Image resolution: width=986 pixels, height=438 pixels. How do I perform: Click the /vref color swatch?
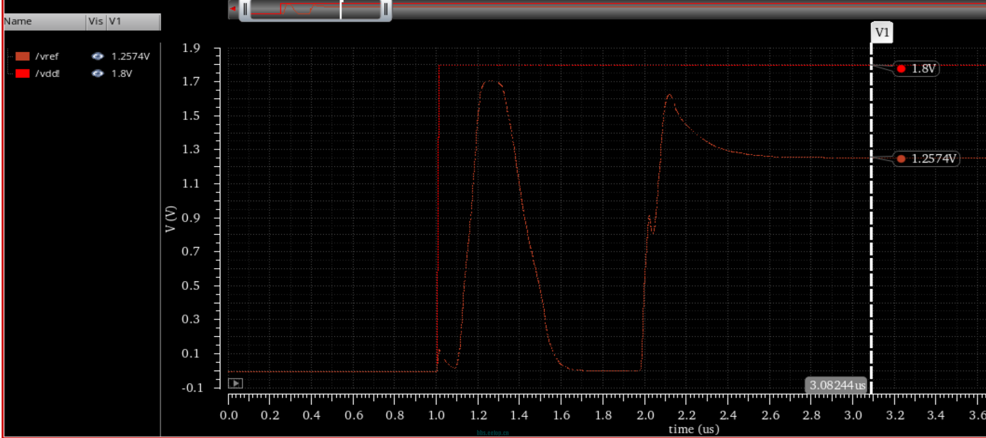(22, 56)
